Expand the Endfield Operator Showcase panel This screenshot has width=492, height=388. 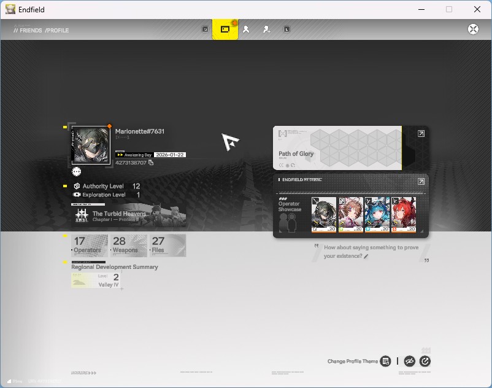421,182
